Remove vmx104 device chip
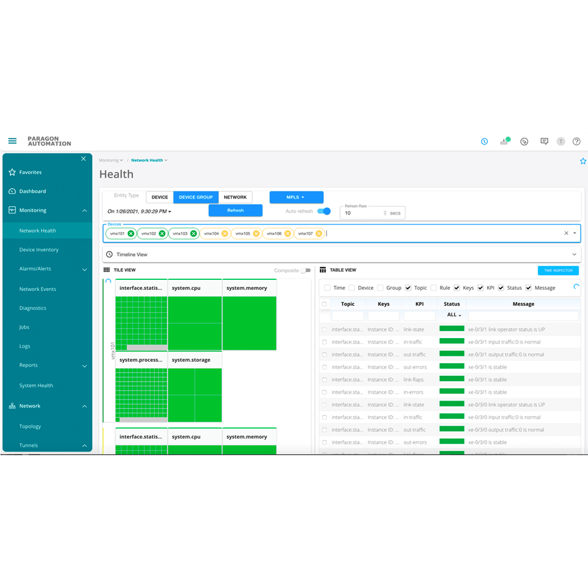The image size is (588, 588). pyautogui.click(x=225, y=233)
